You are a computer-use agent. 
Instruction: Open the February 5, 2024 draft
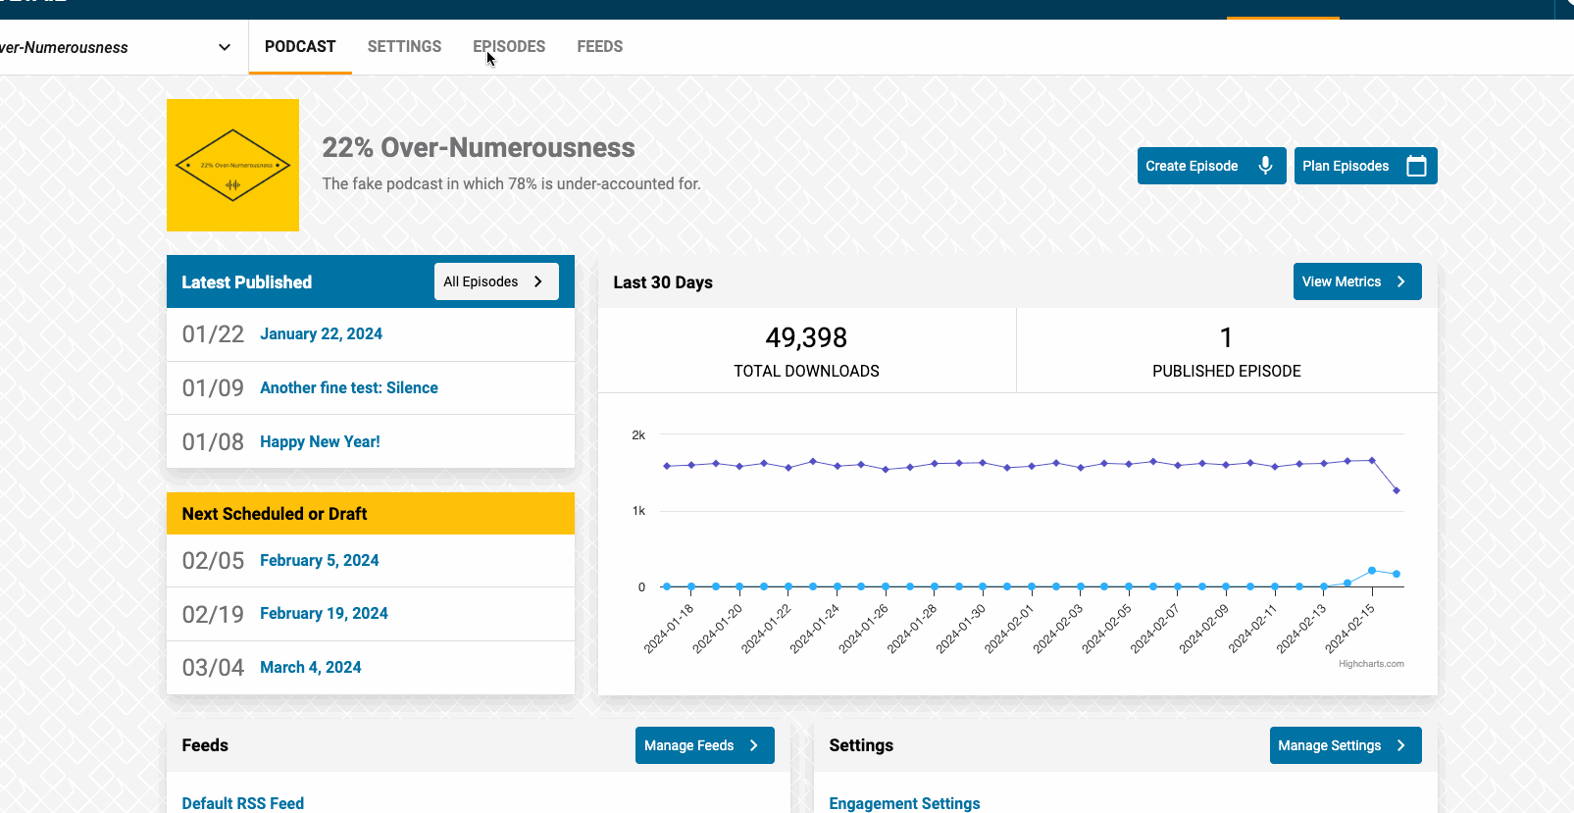tap(319, 561)
